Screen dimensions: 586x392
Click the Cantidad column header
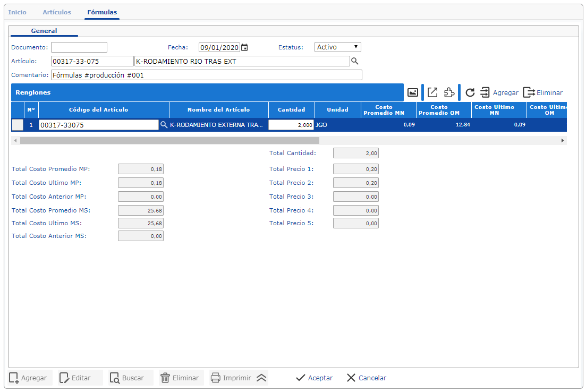291,110
